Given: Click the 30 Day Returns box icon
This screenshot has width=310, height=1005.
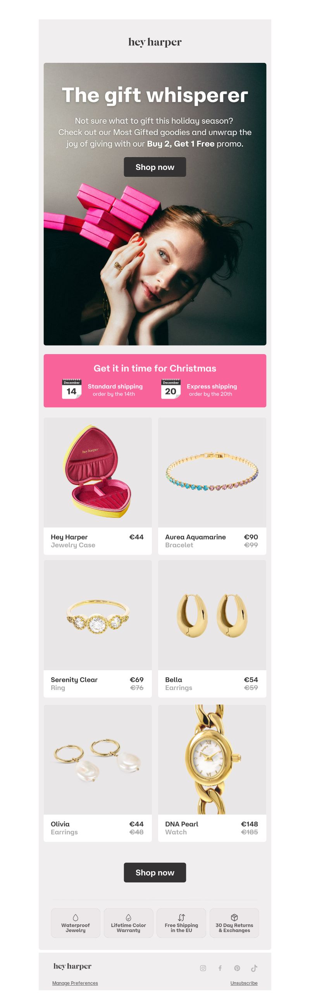Looking at the screenshot, I should (x=234, y=917).
